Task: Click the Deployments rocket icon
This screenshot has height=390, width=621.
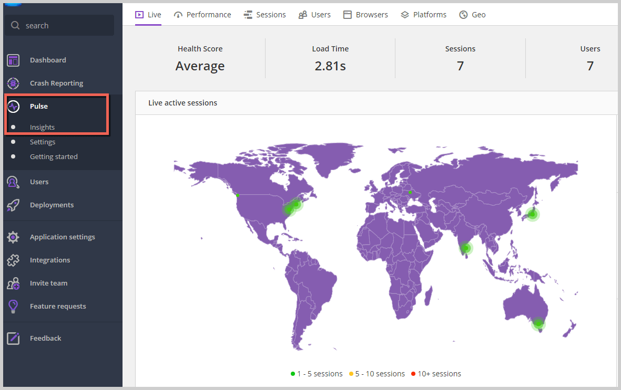Action: tap(13, 205)
